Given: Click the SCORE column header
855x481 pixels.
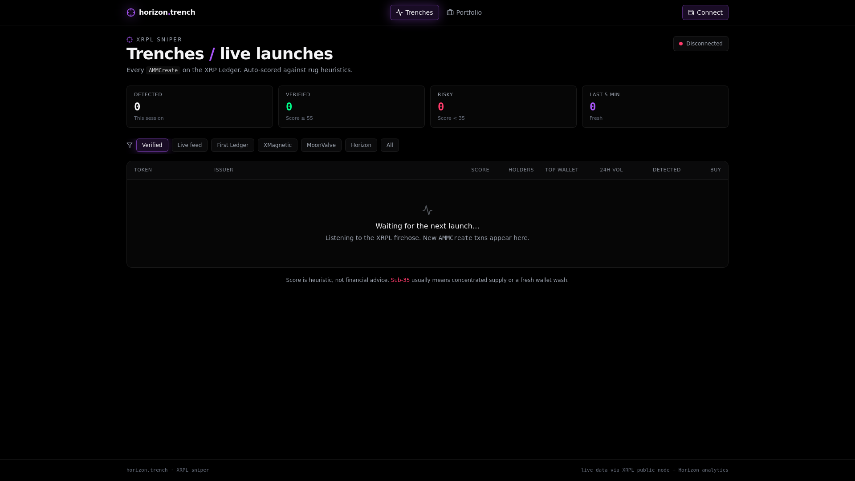Looking at the screenshot, I should [x=480, y=170].
